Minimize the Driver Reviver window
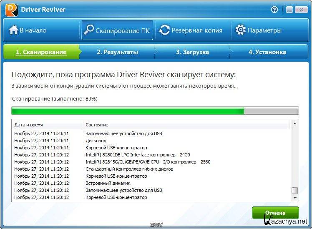The width and height of the screenshot is (312, 229). click(289, 10)
